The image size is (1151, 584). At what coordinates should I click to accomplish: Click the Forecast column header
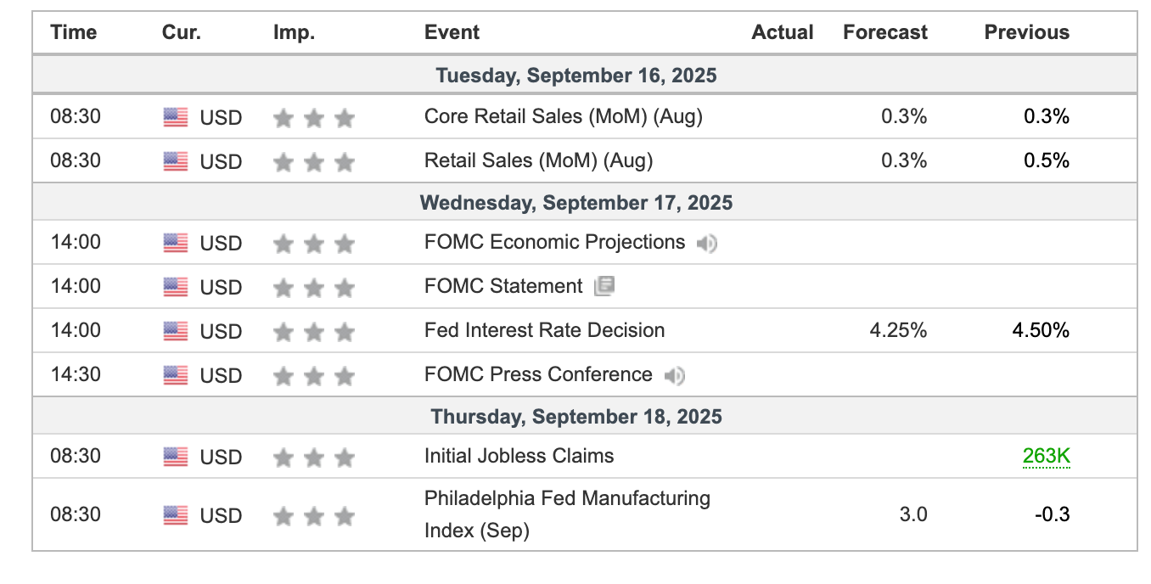885,33
